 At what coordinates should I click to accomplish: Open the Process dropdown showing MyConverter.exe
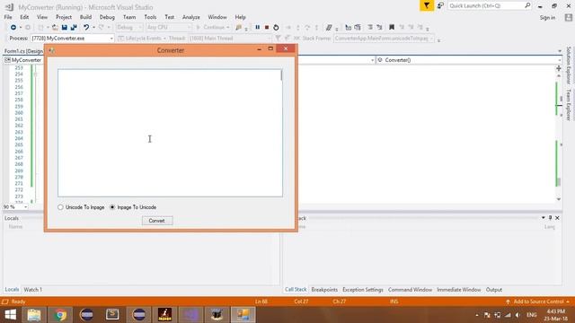(x=73, y=38)
